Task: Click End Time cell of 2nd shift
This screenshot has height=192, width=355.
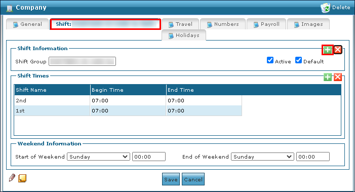Action: coord(204,100)
